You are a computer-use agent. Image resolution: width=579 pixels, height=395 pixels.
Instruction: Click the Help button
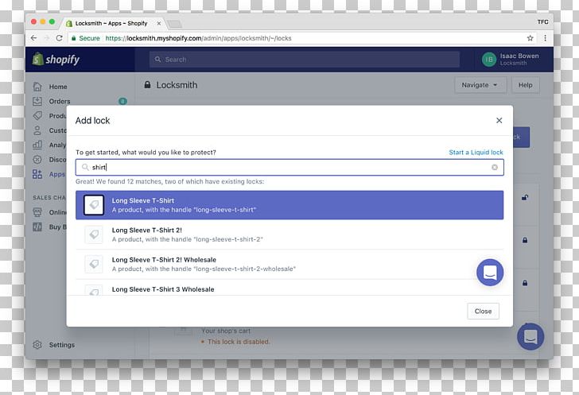(x=525, y=85)
